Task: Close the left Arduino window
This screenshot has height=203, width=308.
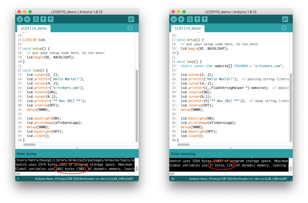Action: [19, 12]
